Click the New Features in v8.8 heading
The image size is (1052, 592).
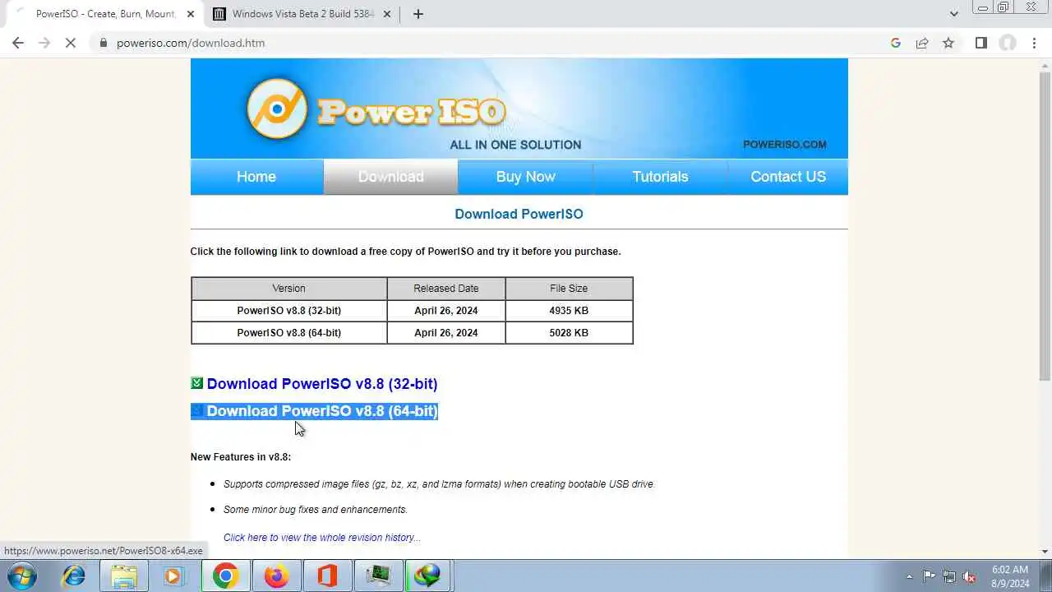pyautogui.click(x=241, y=457)
